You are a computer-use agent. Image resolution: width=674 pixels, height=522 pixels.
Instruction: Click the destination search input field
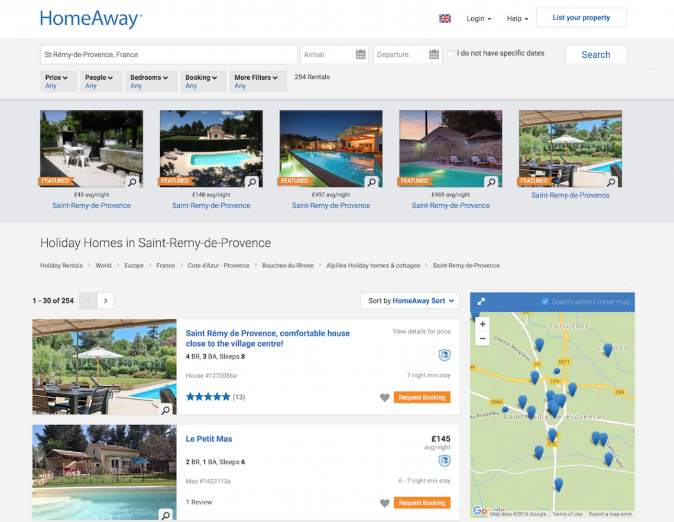(168, 54)
